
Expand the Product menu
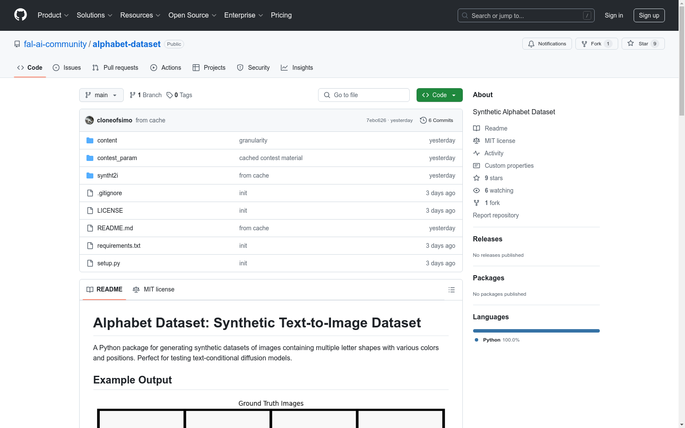[53, 15]
